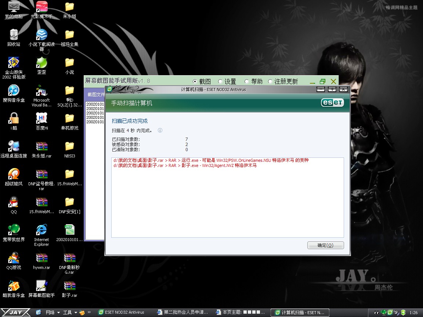Viewport: 423px width, 317px height.
Task: Open the 祖玛全集 folder
Action: pyautogui.click(x=70, y=38)
